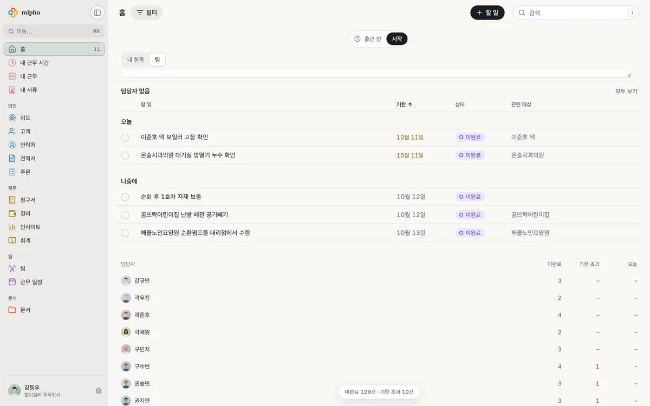Open settings gear next to 강동우
This screenshot has width=650, height=406.
click(x=99, y=391)
